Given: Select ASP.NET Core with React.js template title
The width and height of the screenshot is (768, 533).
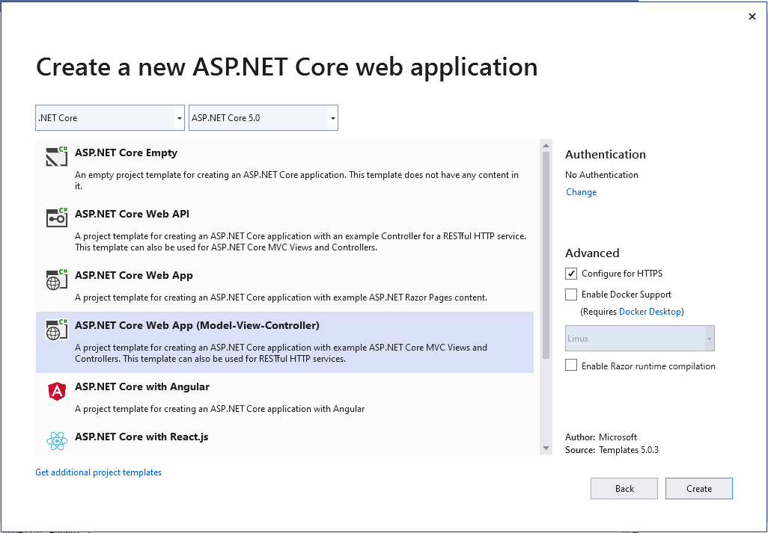Looking at the screenshot, I should click(141, 437).
